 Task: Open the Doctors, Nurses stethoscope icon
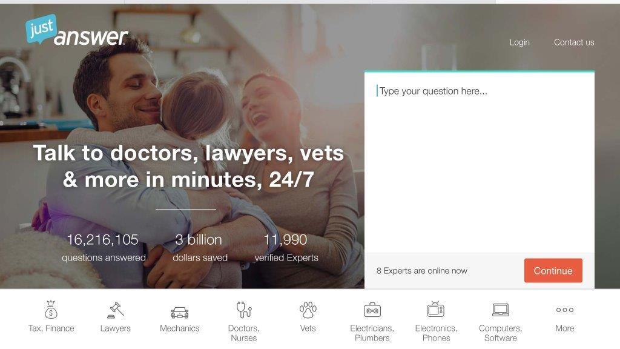coord(244,310)
